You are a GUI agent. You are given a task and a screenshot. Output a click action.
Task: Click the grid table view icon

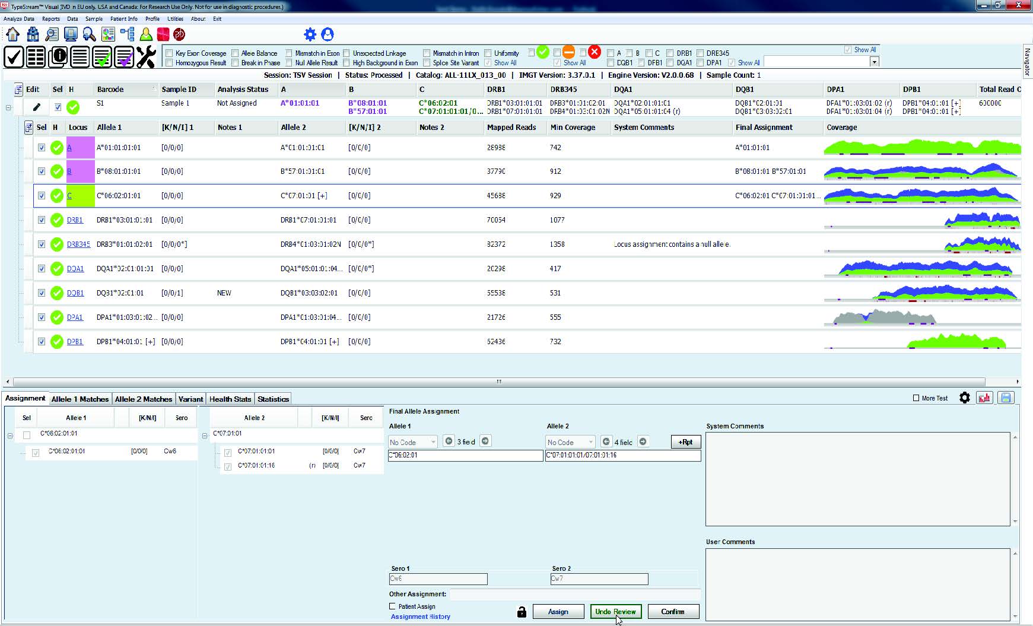tap(36, 57)
